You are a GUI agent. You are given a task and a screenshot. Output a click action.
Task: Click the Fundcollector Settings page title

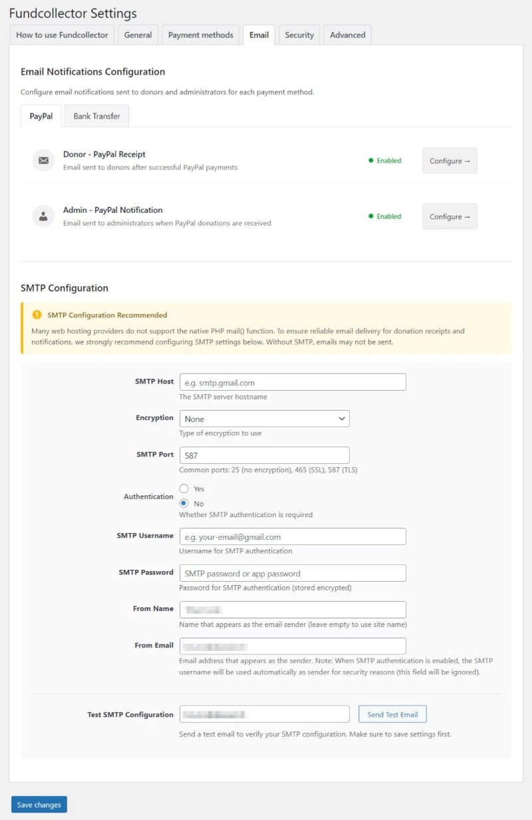[73, 13]
